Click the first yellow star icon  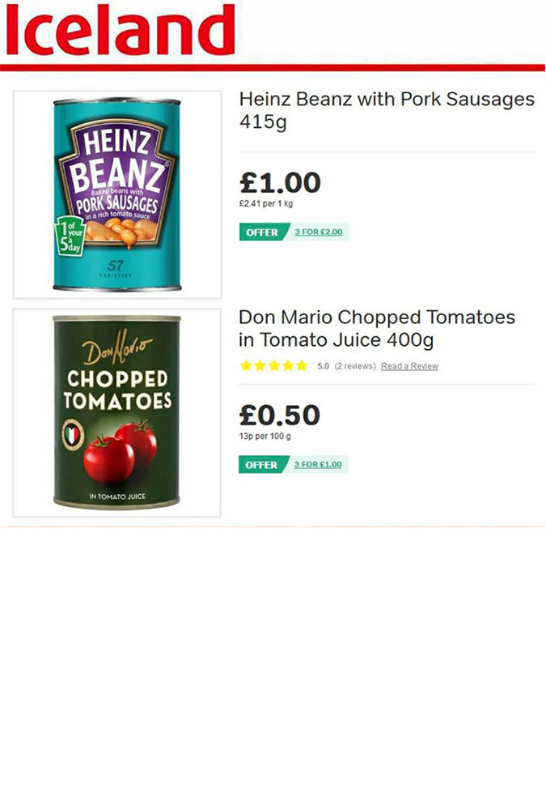pyautogui.click(x=246, y=366)
